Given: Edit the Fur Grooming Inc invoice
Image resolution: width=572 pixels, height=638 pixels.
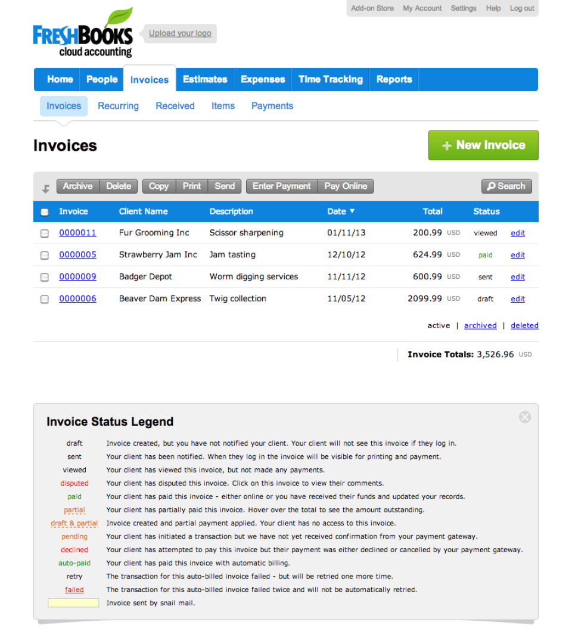Looking at the screenshot, I should pos(517,233).
